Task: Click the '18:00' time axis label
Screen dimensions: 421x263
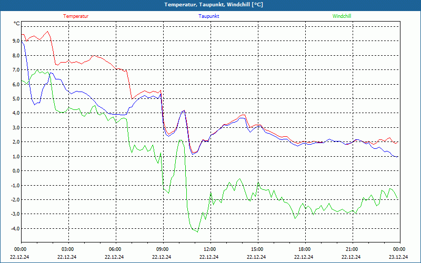Action: [304, 249]
